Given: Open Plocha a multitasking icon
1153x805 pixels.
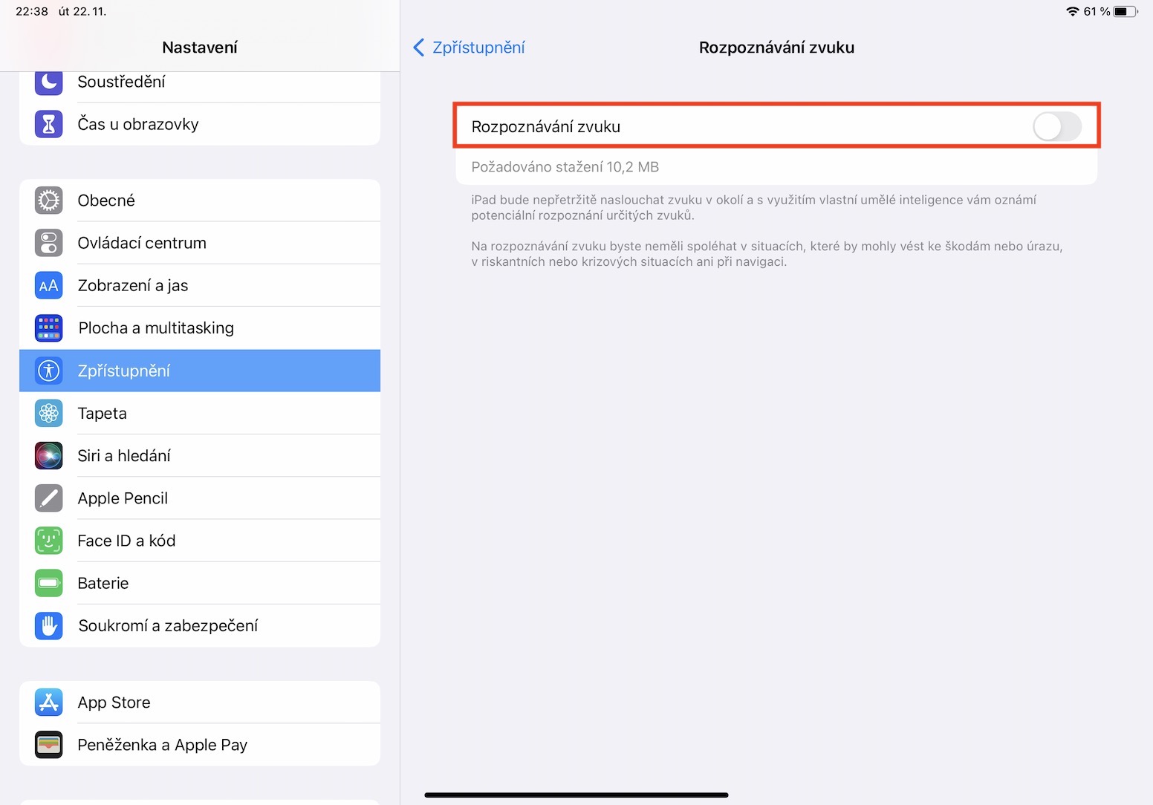Looking at the screenshot, I should tap(49, 328).
